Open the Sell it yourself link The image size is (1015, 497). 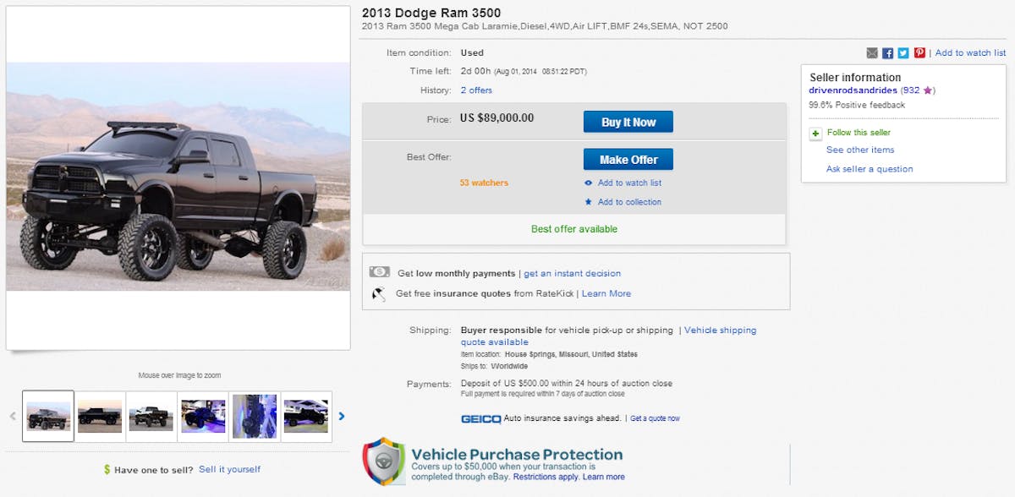coord(229,469)
